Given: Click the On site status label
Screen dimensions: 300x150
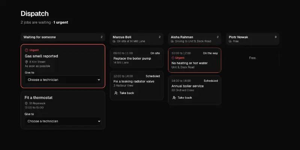Looking at the screenshot, I should coord(155,53).
